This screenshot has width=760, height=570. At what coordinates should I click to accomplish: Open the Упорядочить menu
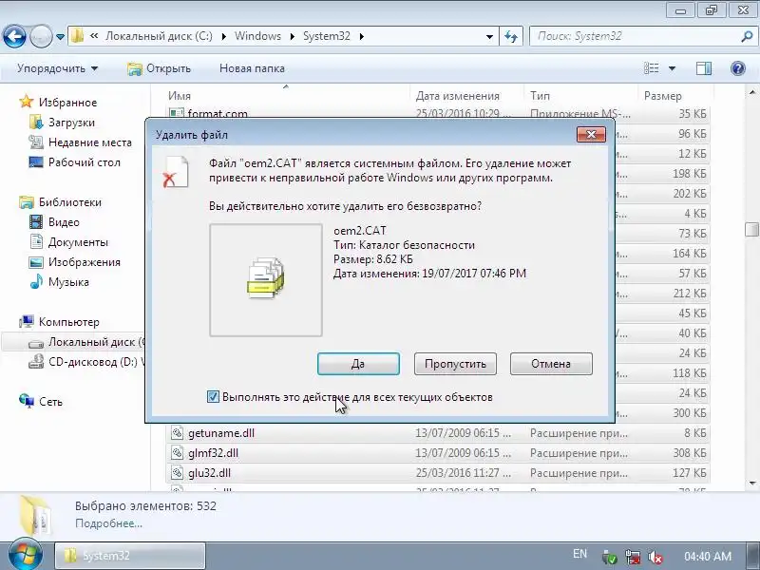pyautogui.click(x=57, y=68)
